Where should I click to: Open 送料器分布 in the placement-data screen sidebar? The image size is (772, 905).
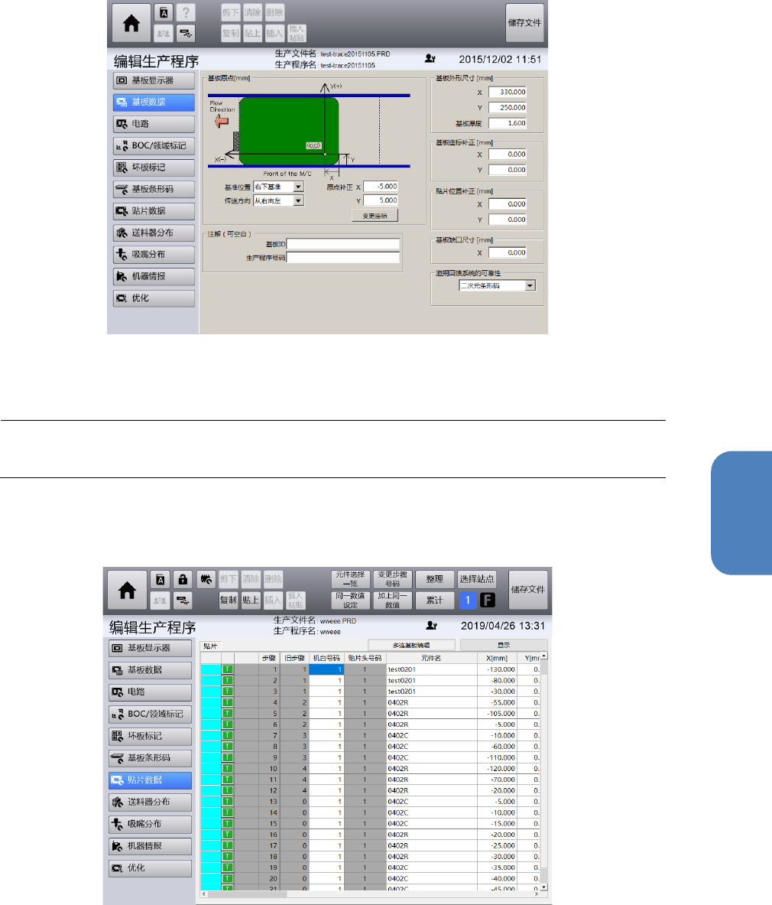pos(150,802)
